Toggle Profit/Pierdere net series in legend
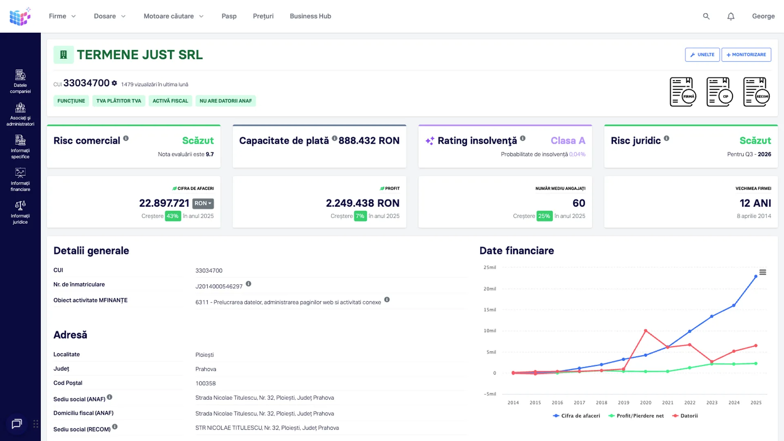Screen dimensions: 784x441 636,416
